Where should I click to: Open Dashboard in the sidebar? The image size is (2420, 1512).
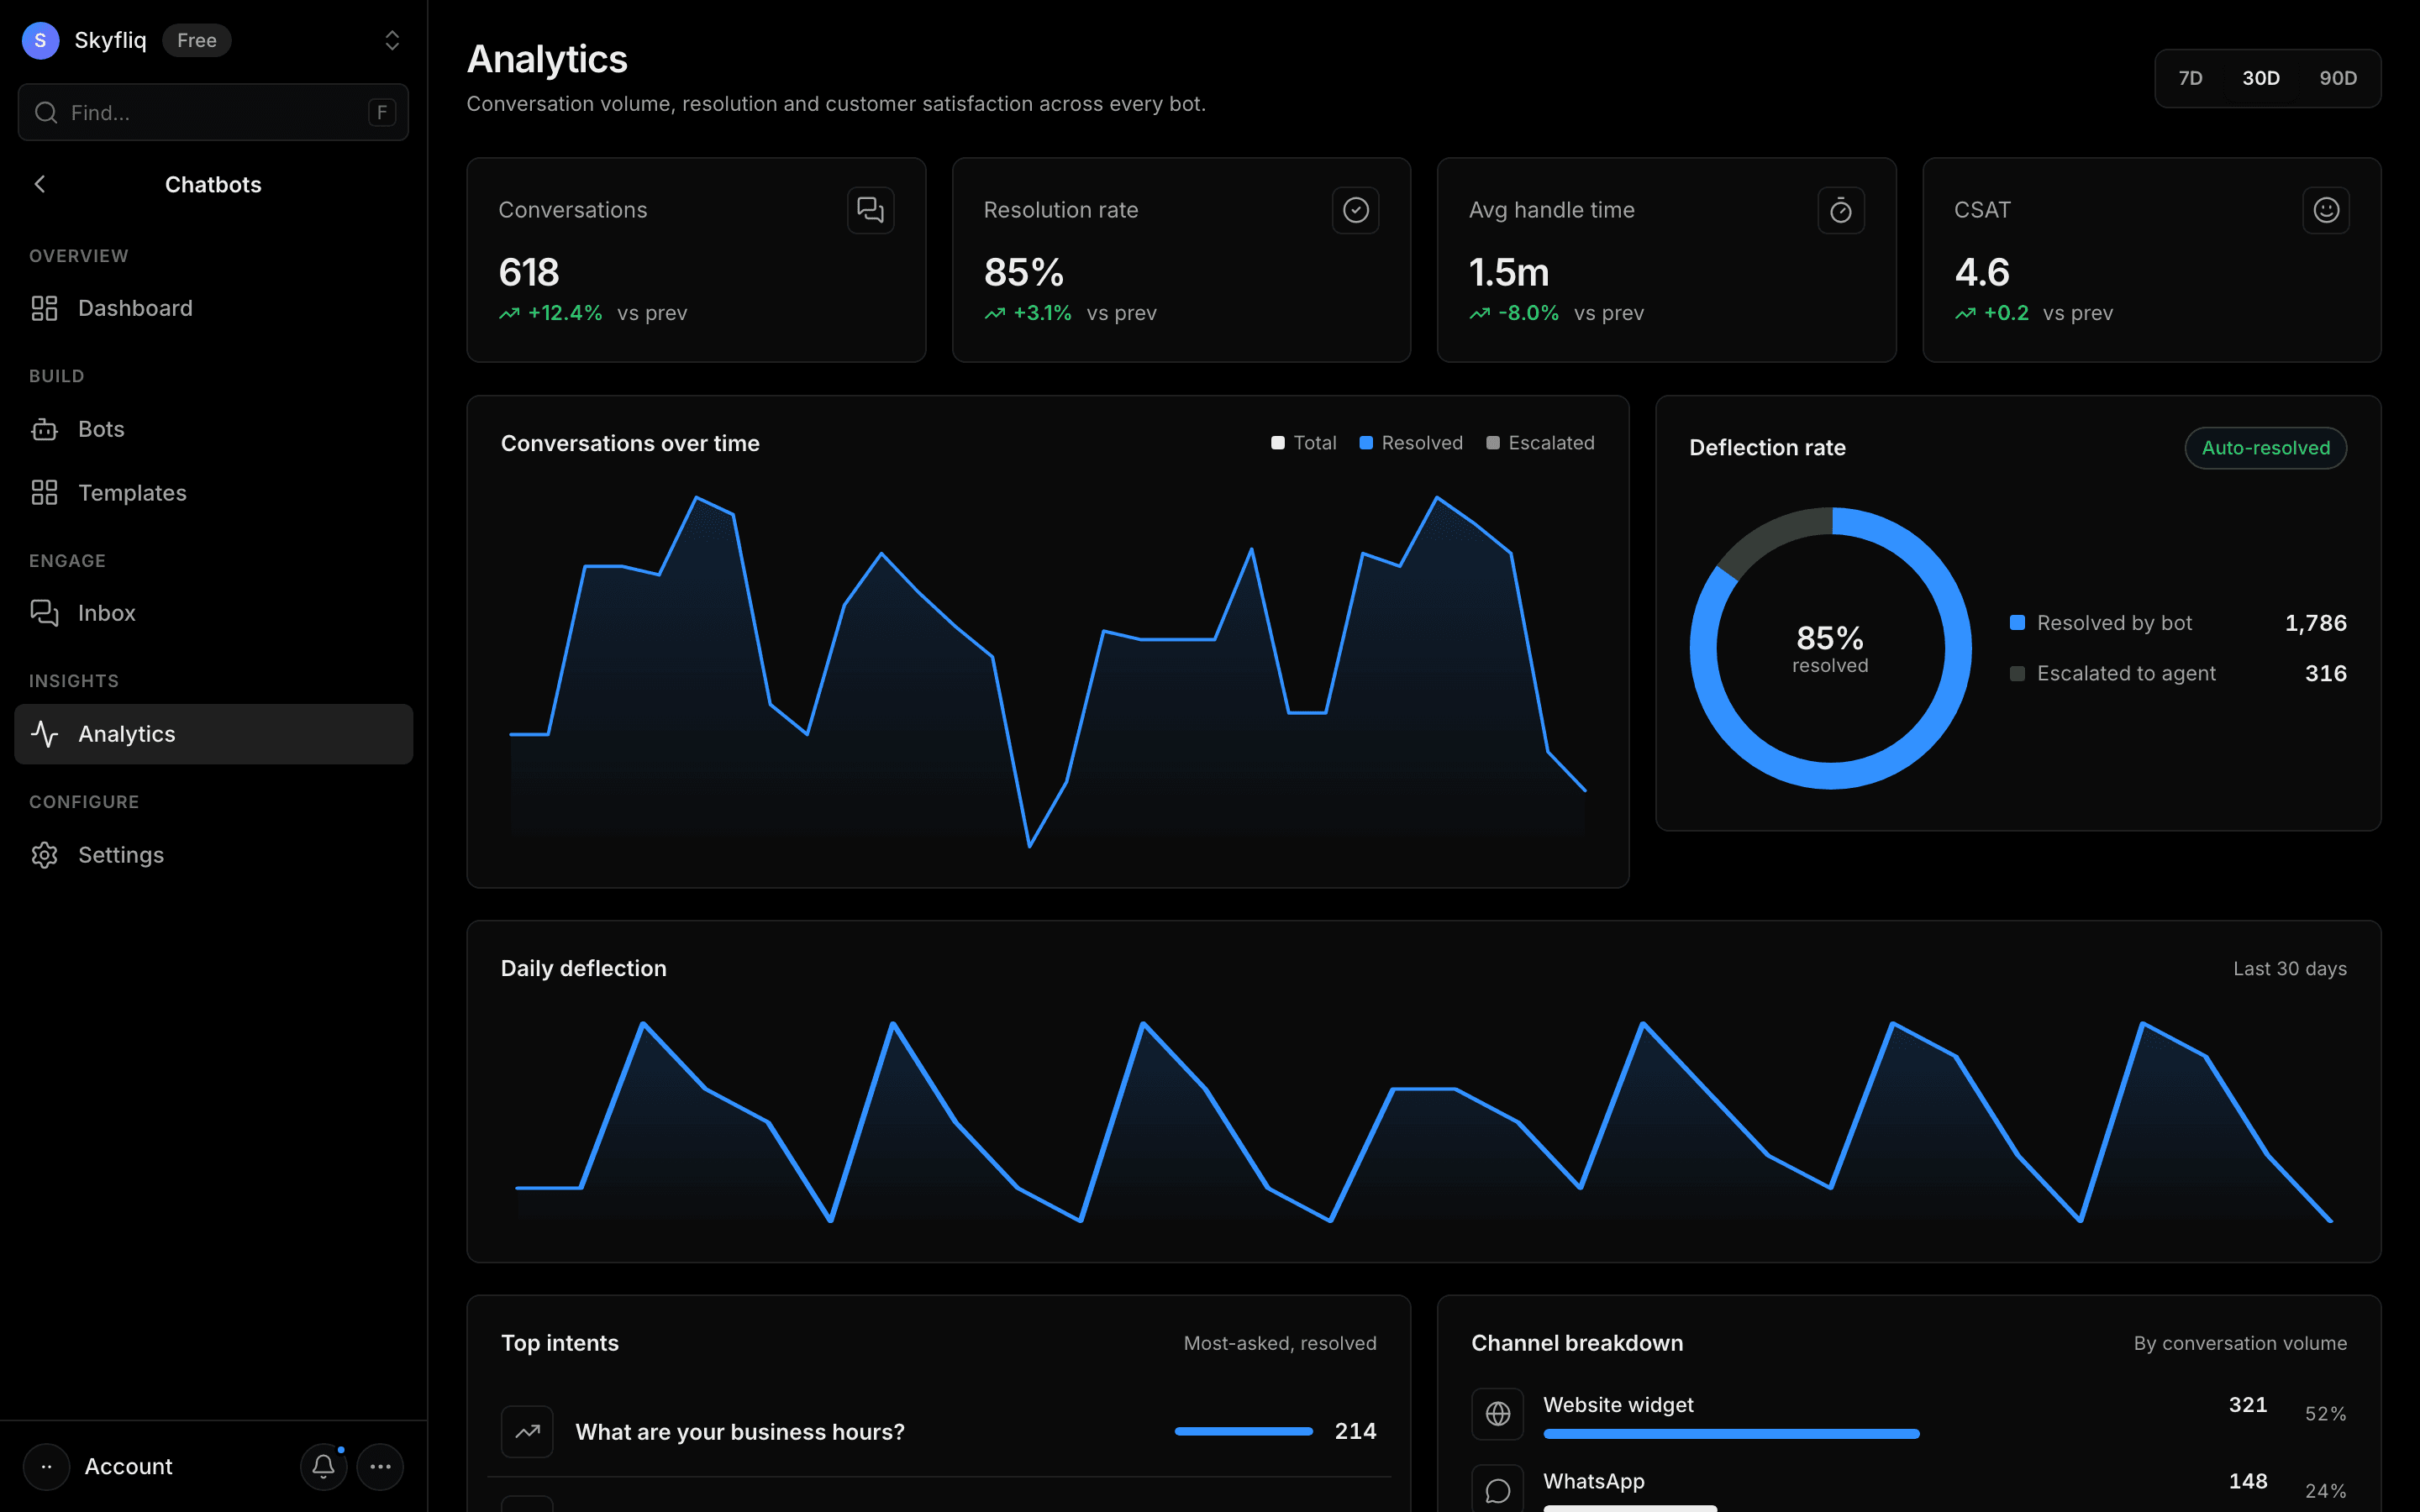pyautogui.click(x=213, y=308)
